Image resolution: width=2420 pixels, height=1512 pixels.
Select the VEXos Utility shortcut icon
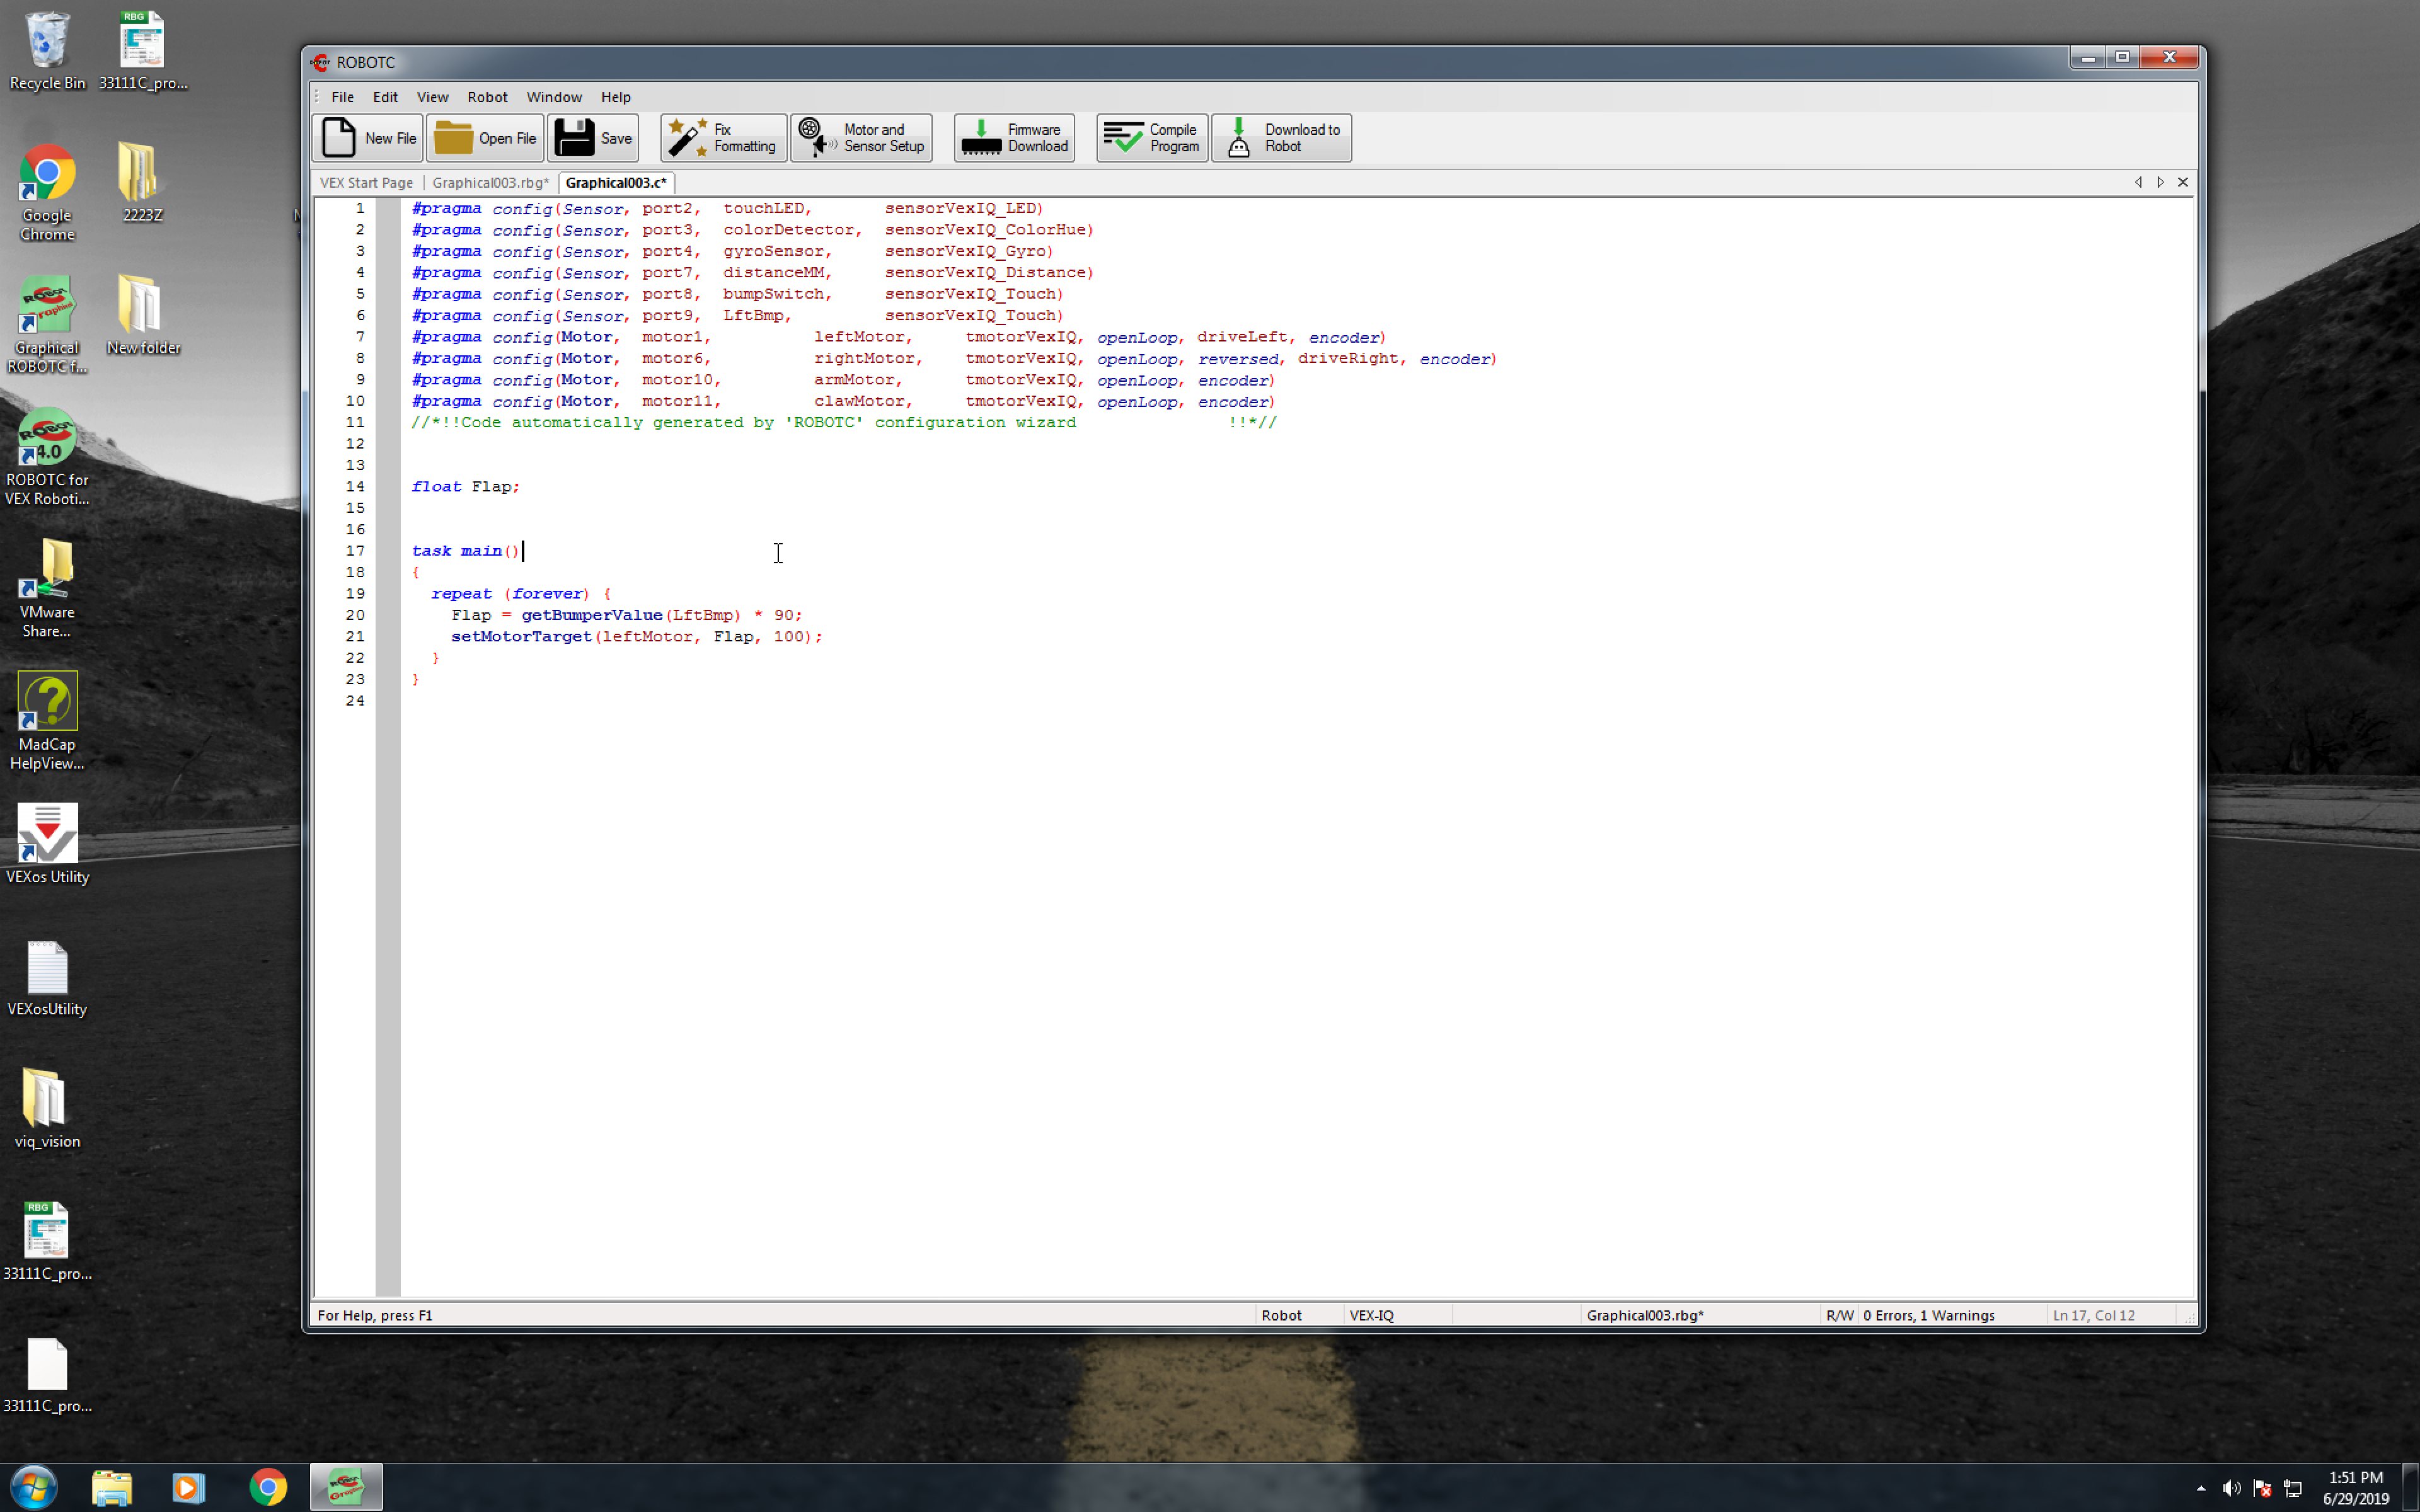pos(47,843)
